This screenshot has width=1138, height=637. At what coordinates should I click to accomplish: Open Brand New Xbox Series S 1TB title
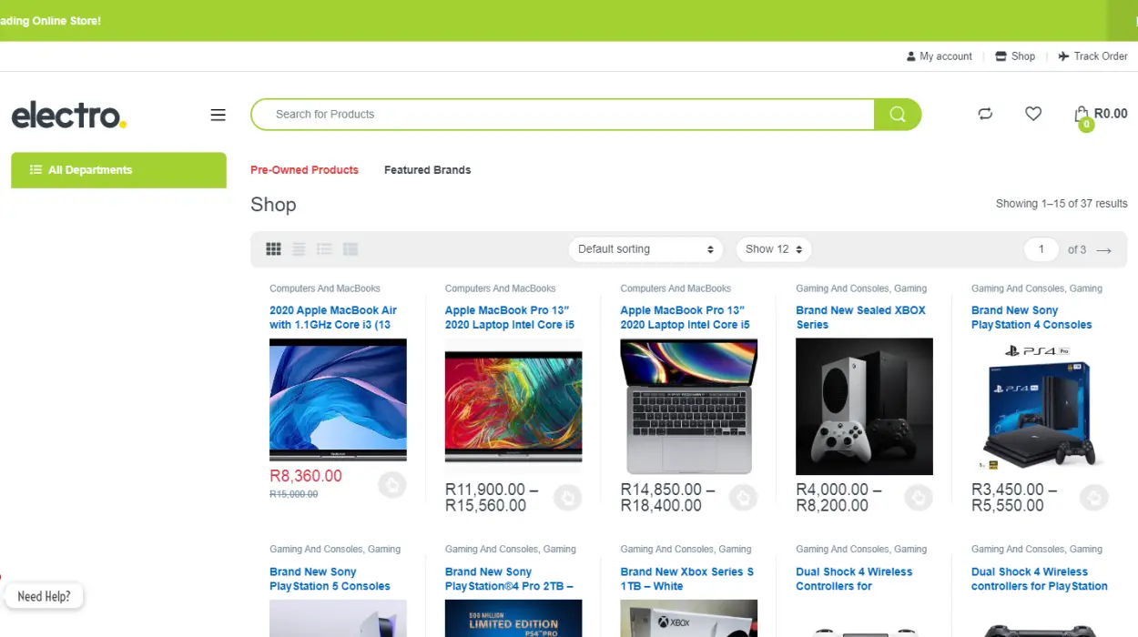(x=686, y=579)
